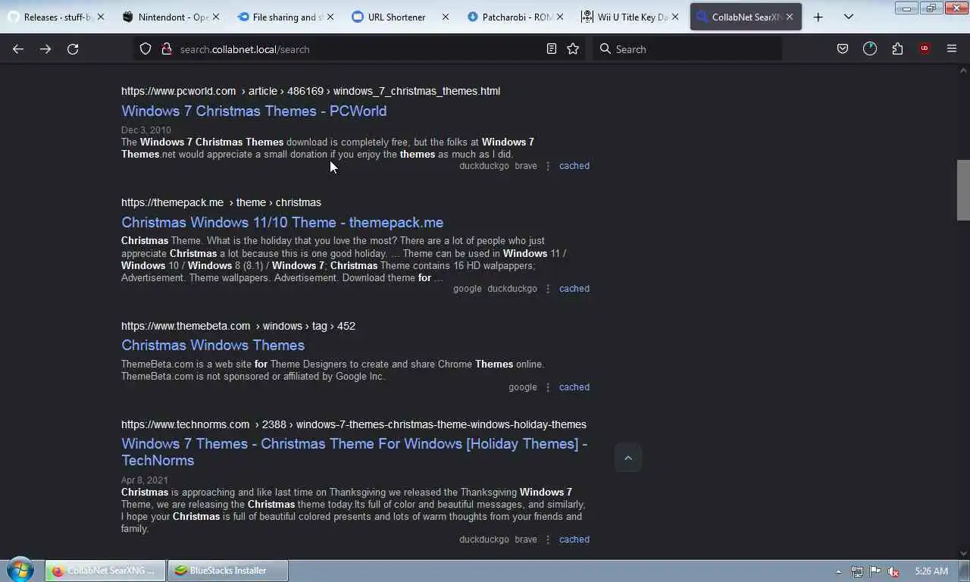Image resolution: width=970 pixels, height=582 pixels.
Task: Click 'Apr 8, 2021' date text
Action: click(x=145, y=480)
